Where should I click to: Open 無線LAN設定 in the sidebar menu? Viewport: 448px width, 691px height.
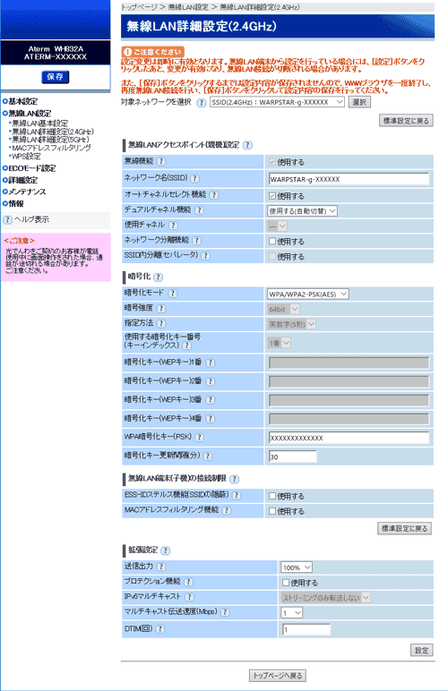[x=30, y=114]
